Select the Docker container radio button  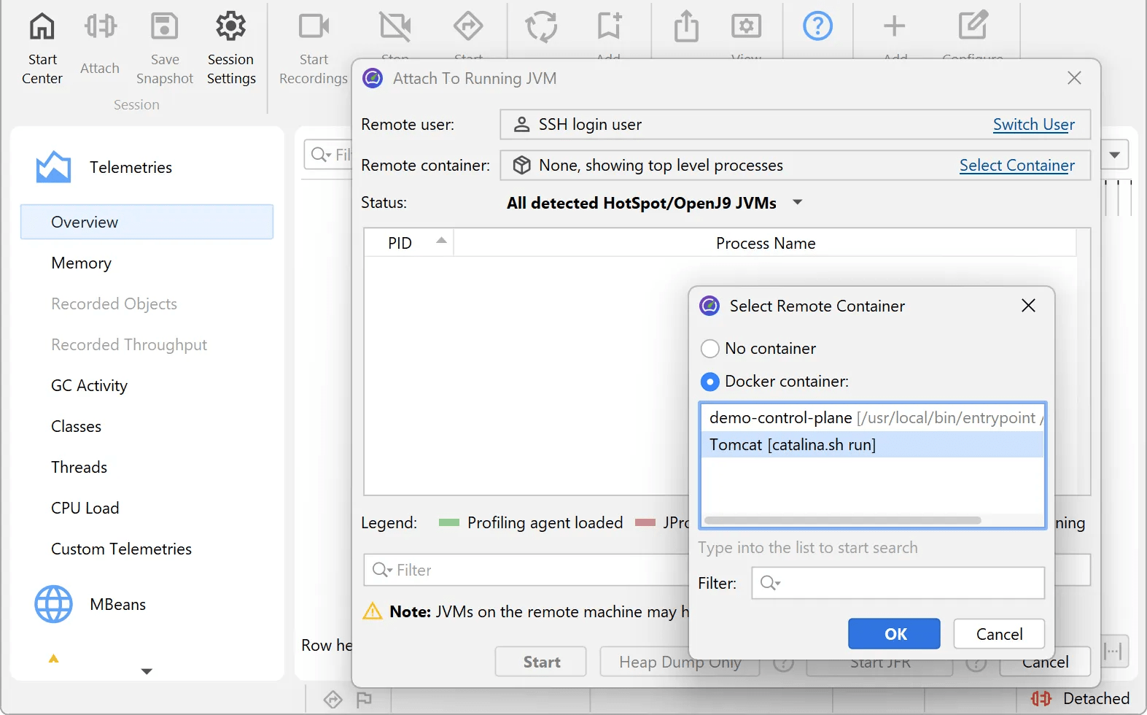pyautogui.click(x=709, y=382)
